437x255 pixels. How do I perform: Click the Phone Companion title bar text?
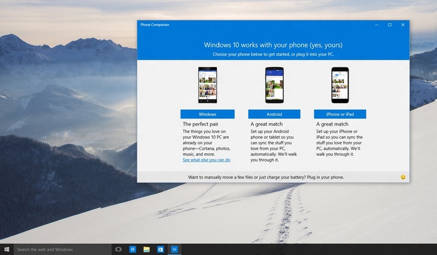pos(155,24)
